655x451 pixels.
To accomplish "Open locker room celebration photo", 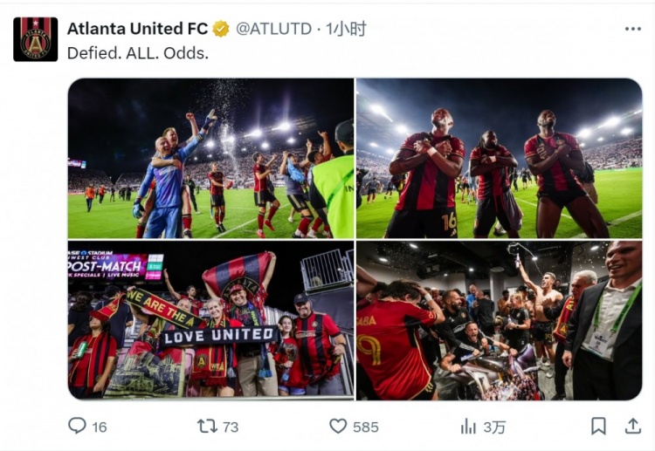I will [x=500, y=320].
